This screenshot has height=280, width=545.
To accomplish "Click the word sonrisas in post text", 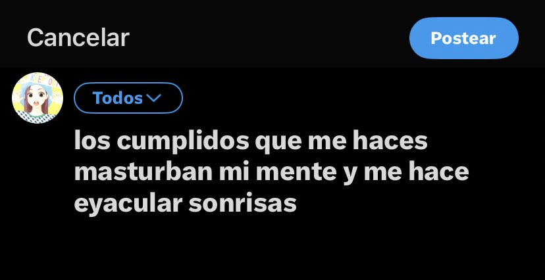I will point(242,204).
